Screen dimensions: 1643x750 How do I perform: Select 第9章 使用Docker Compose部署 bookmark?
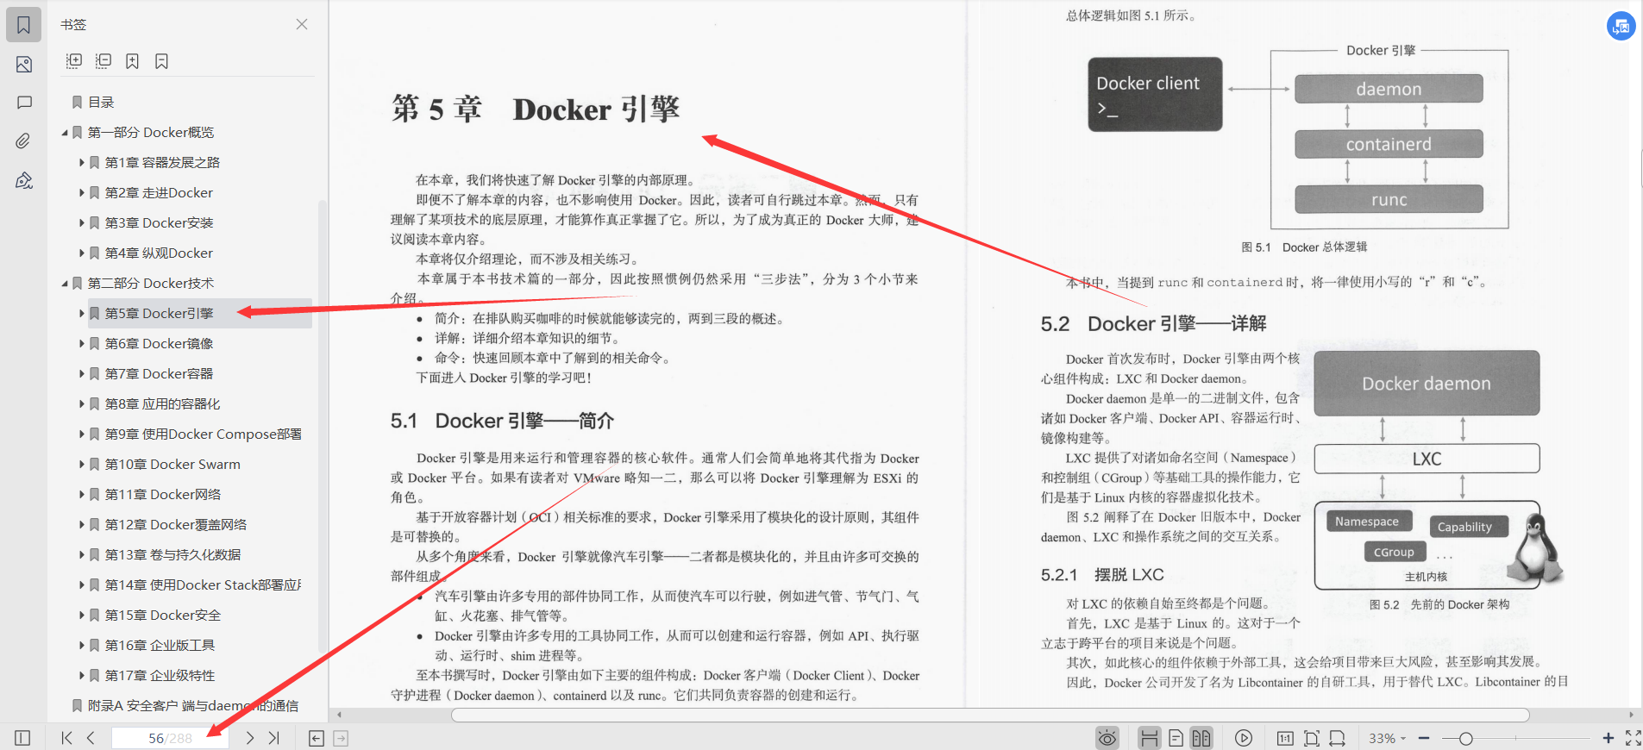coord(203,434)
